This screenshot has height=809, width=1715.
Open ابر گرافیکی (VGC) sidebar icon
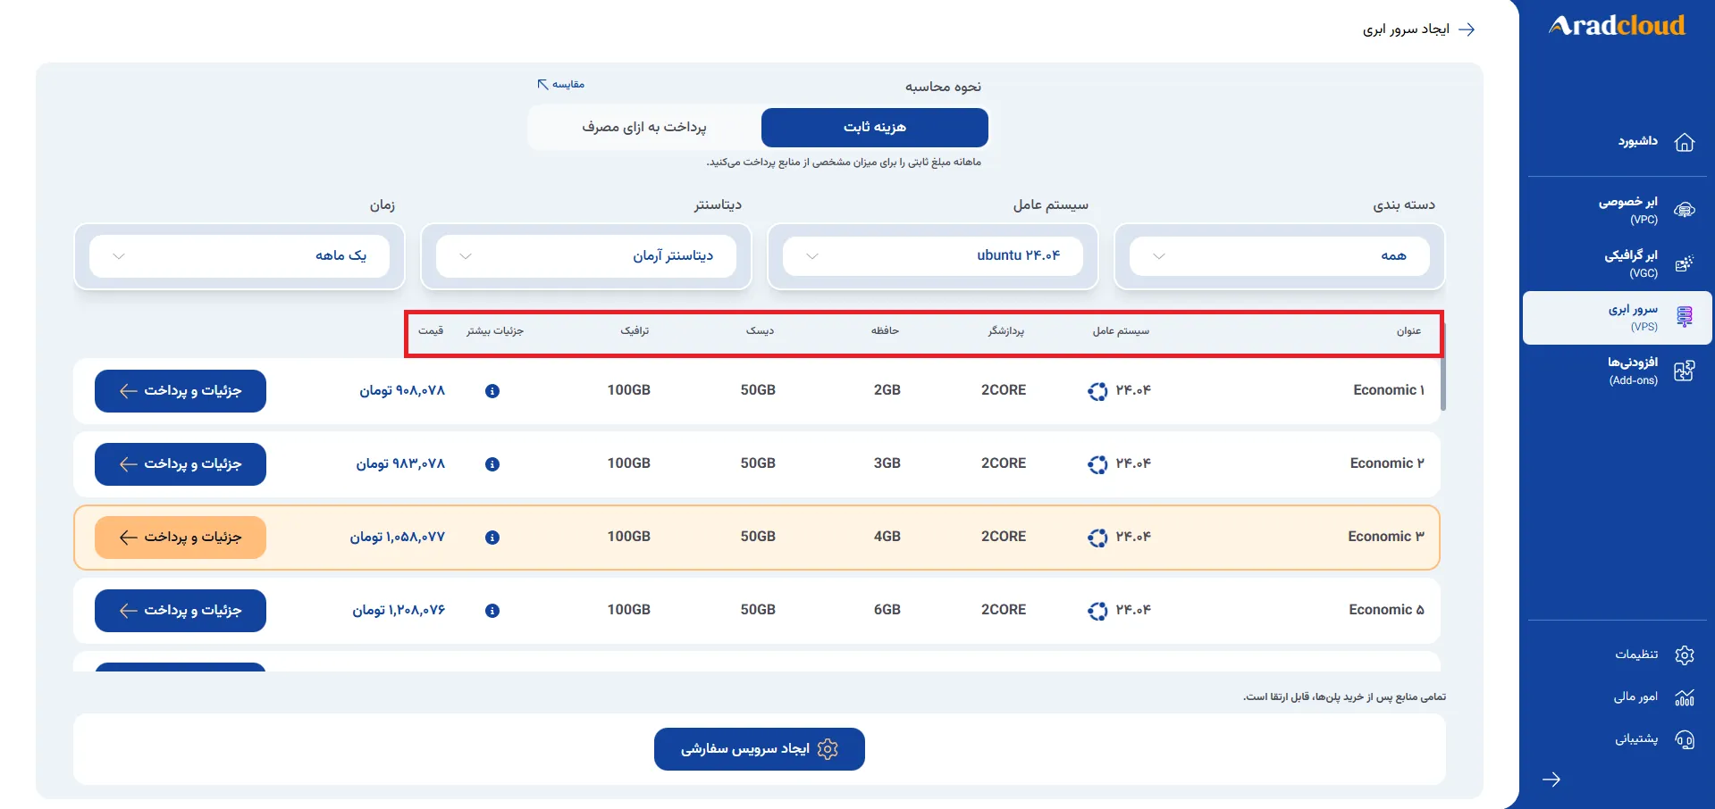pyautogui.click(x=1685, y=263)
